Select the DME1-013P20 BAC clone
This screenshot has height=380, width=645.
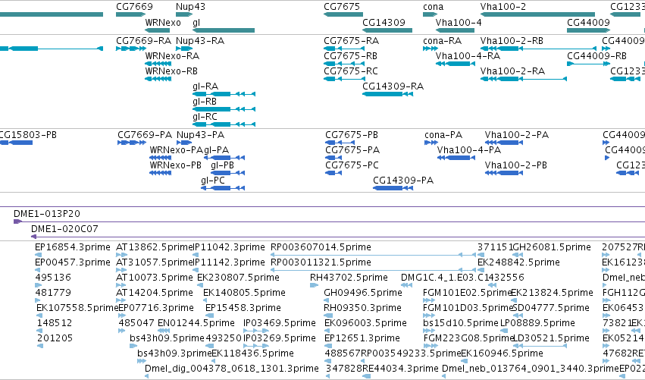pyautogui.click(x=329, y=221)
